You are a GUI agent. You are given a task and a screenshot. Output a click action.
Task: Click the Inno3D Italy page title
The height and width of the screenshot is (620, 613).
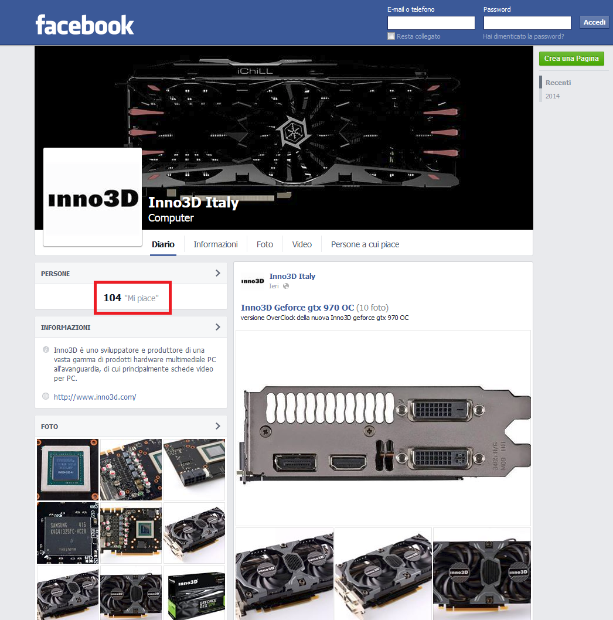[x=193, y=202]
